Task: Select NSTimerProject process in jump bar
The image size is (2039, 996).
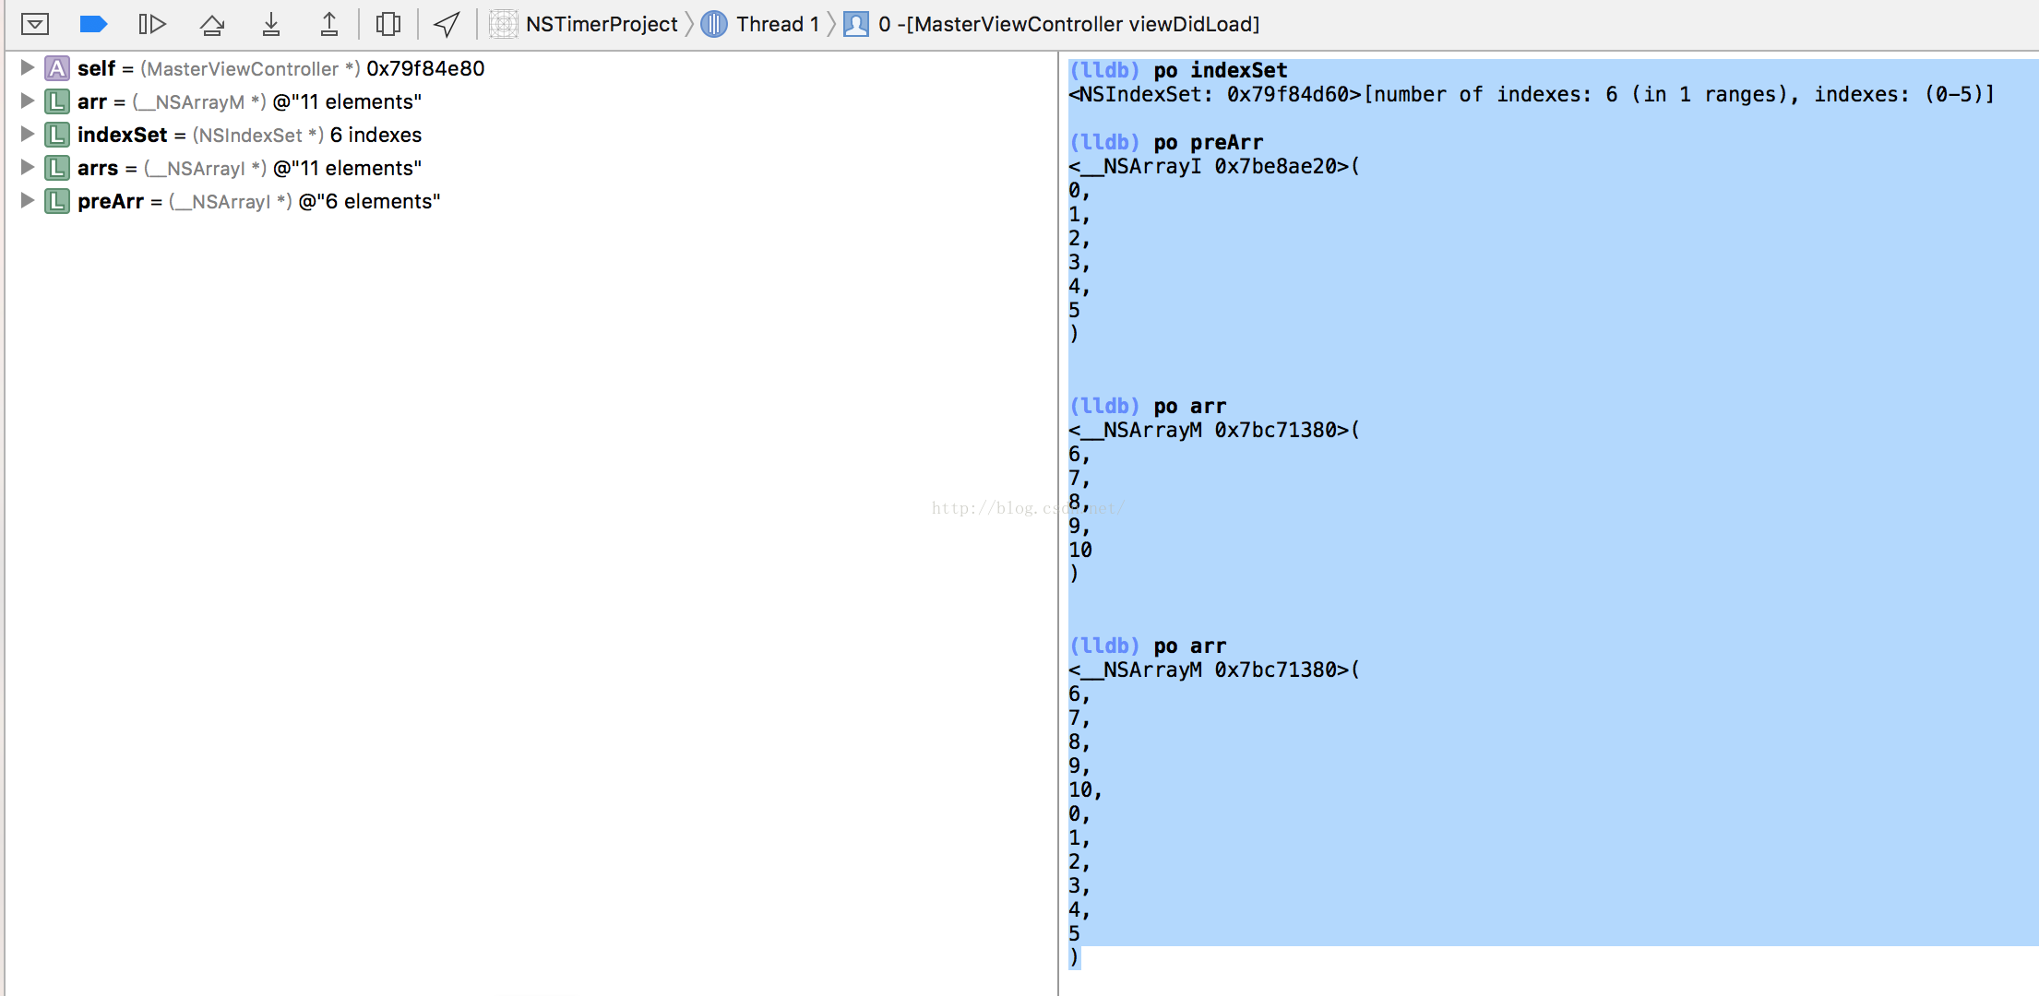Action: [x=602, y=24]
